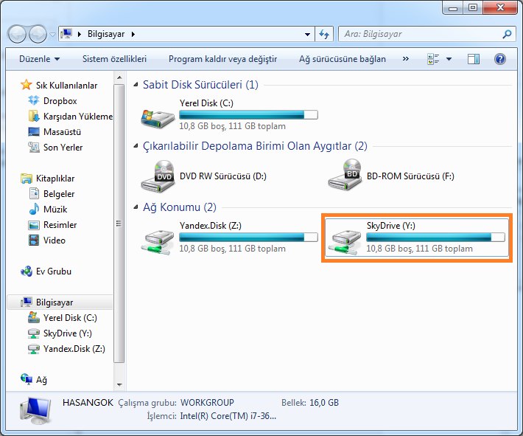Open SkyDrive (Y:) in sidebar tree
This screenshot has width=523, height=436.
[60, 333]
